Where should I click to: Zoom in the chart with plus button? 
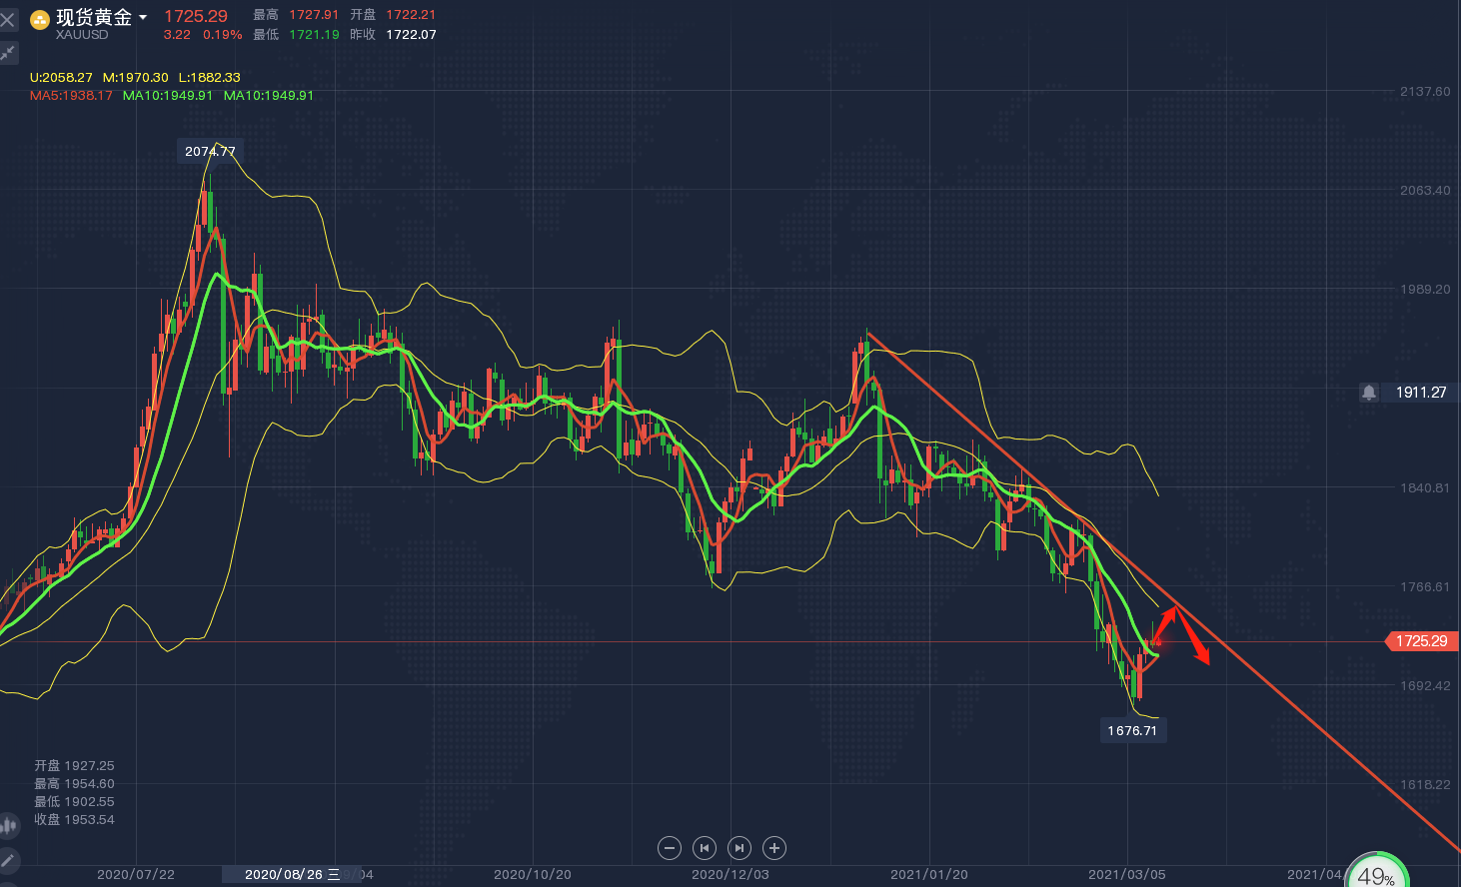point(773,848)
